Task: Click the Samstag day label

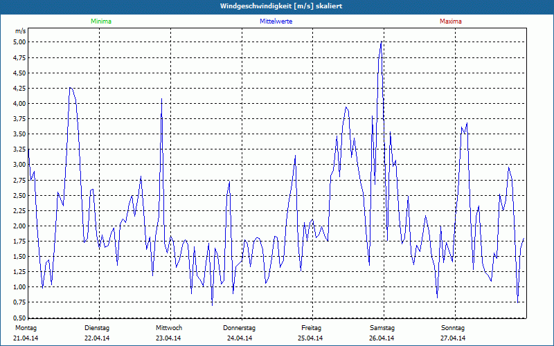Action: [382, 328]
